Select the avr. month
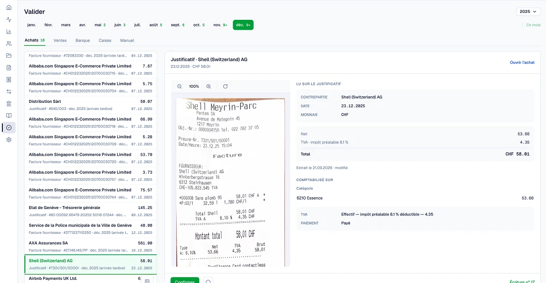The width and height of the screenshot is (546, 283). click(83, 25)
